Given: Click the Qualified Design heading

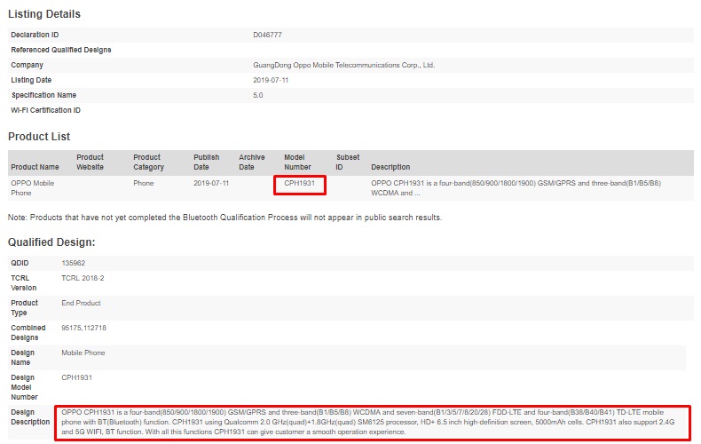Looking at the screenshot, I should coord(51,242).
